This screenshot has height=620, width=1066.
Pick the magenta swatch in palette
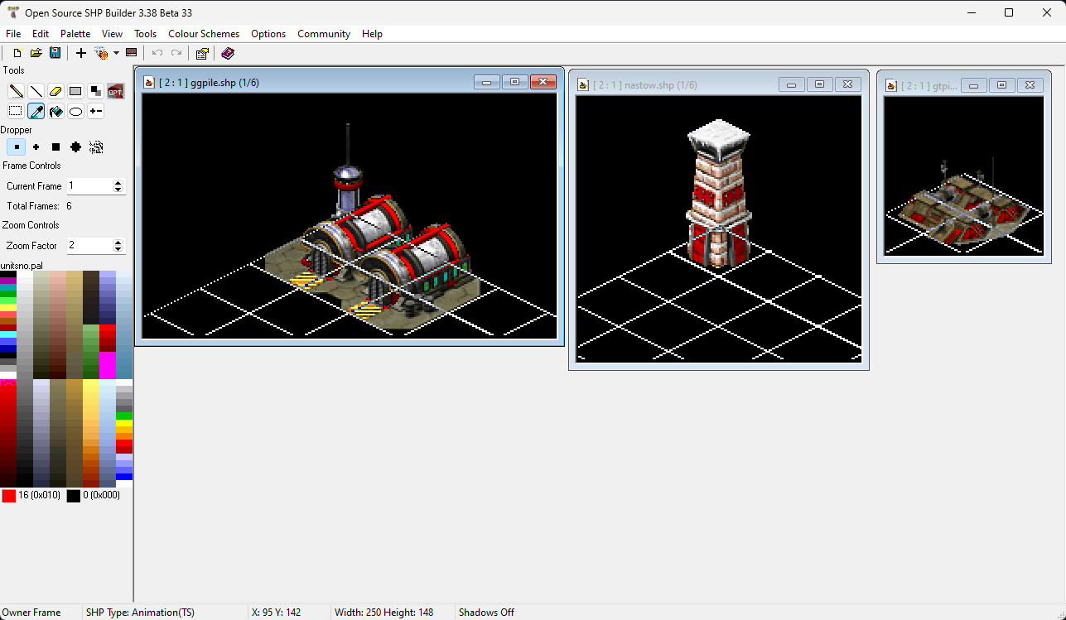[108, 365]
